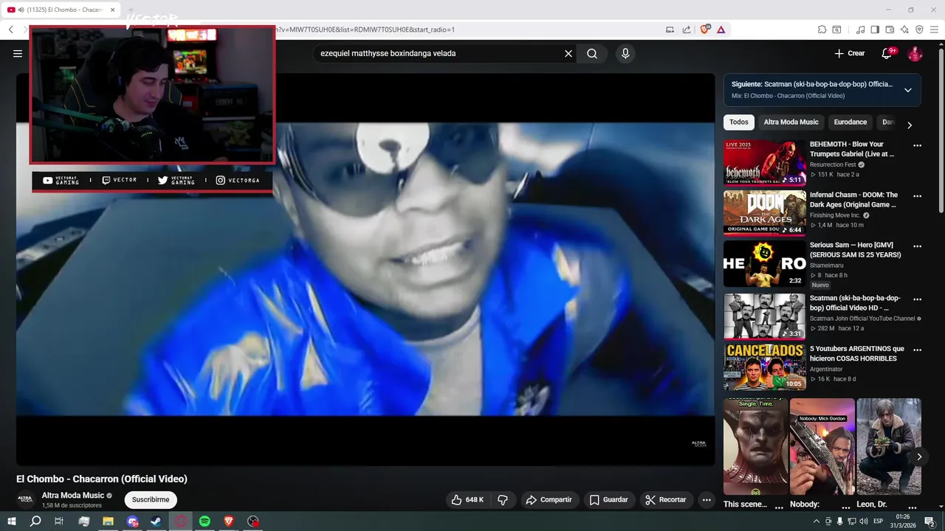Click the Guardar save button
The width and height of the screenshot is (945, 531).
coord(608,500)
